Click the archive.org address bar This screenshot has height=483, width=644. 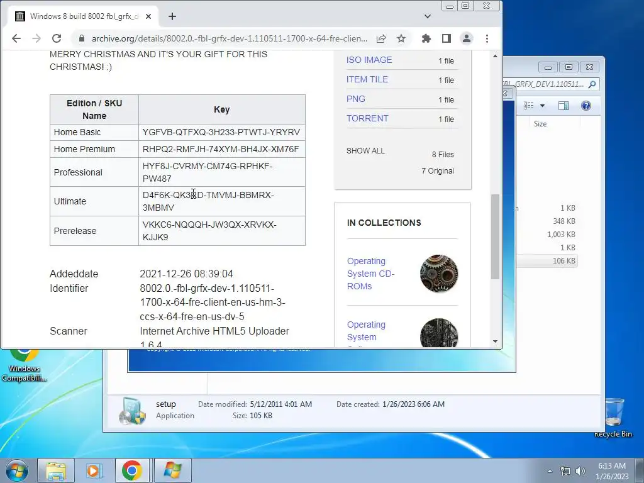[x=229, y=38]
